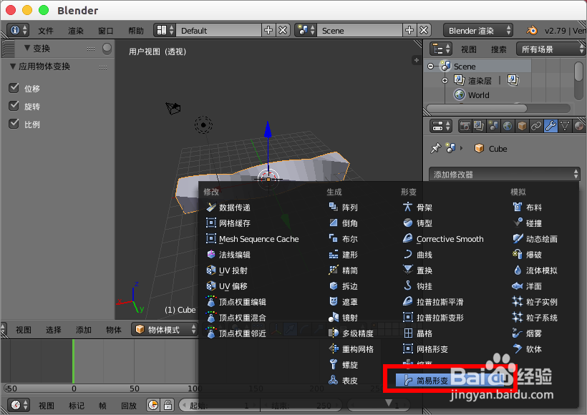Choose 骨架 modifier
587x415 pixels.
[x=417, y=207]
